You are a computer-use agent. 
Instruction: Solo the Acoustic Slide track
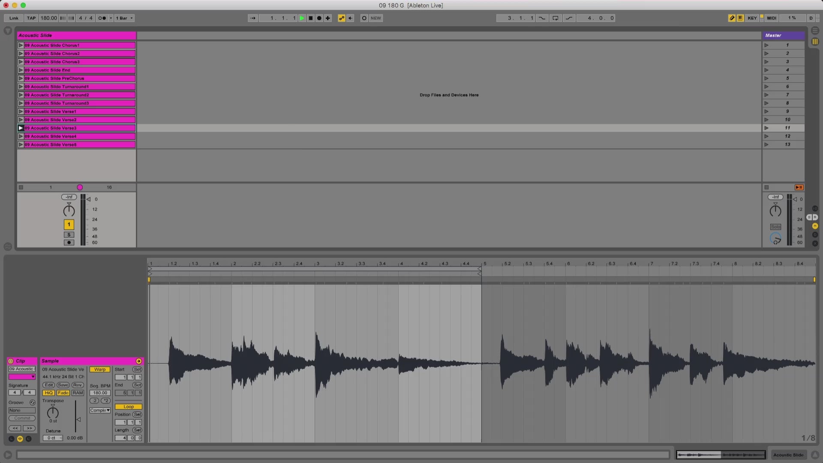(x=69, y=235)
